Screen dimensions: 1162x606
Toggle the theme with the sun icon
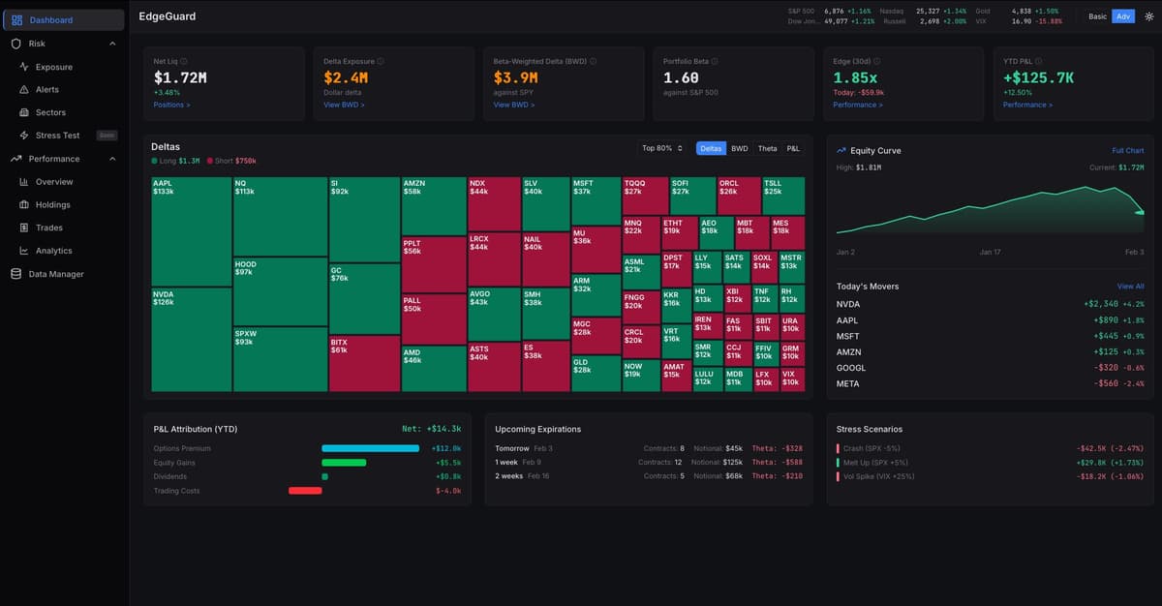(1147, 16)
